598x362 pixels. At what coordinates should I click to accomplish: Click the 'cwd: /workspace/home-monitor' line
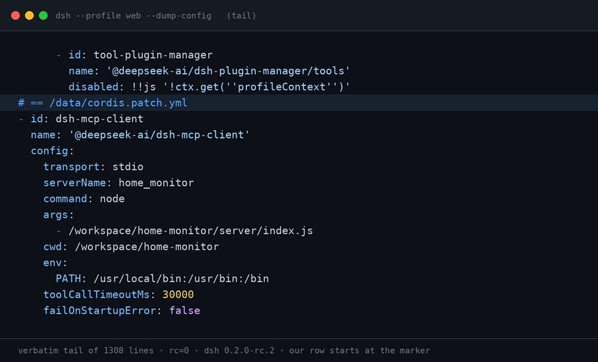click(x=131, y=247)
